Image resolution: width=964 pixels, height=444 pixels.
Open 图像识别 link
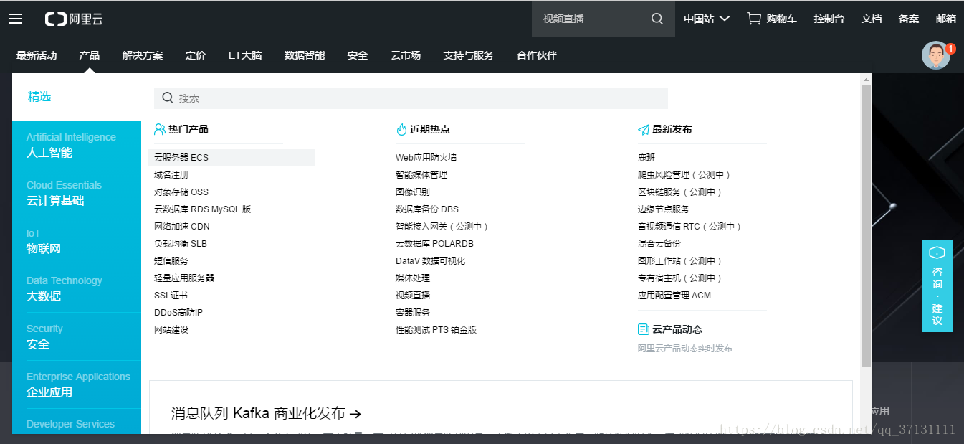coord(413,192)
